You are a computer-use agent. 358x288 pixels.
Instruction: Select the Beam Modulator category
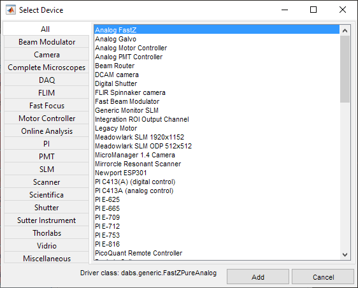47,42
